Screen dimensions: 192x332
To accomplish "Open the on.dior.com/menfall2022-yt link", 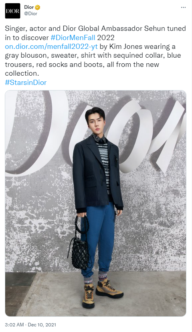I will click(x=51, y=46).
